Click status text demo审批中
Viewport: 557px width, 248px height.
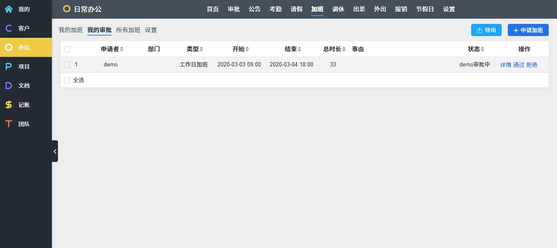[x=475, y=65]
